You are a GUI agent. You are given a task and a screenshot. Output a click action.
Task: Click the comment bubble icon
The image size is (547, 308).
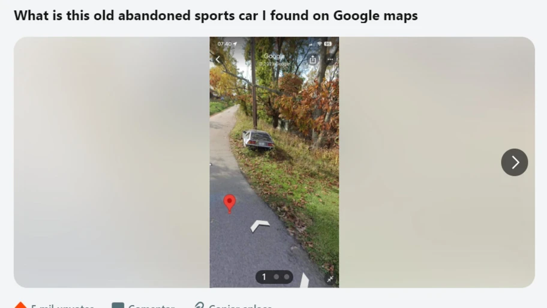click(118, 306)
